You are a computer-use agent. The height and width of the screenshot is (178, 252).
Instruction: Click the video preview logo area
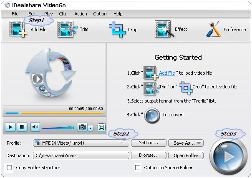coord(50,73)
